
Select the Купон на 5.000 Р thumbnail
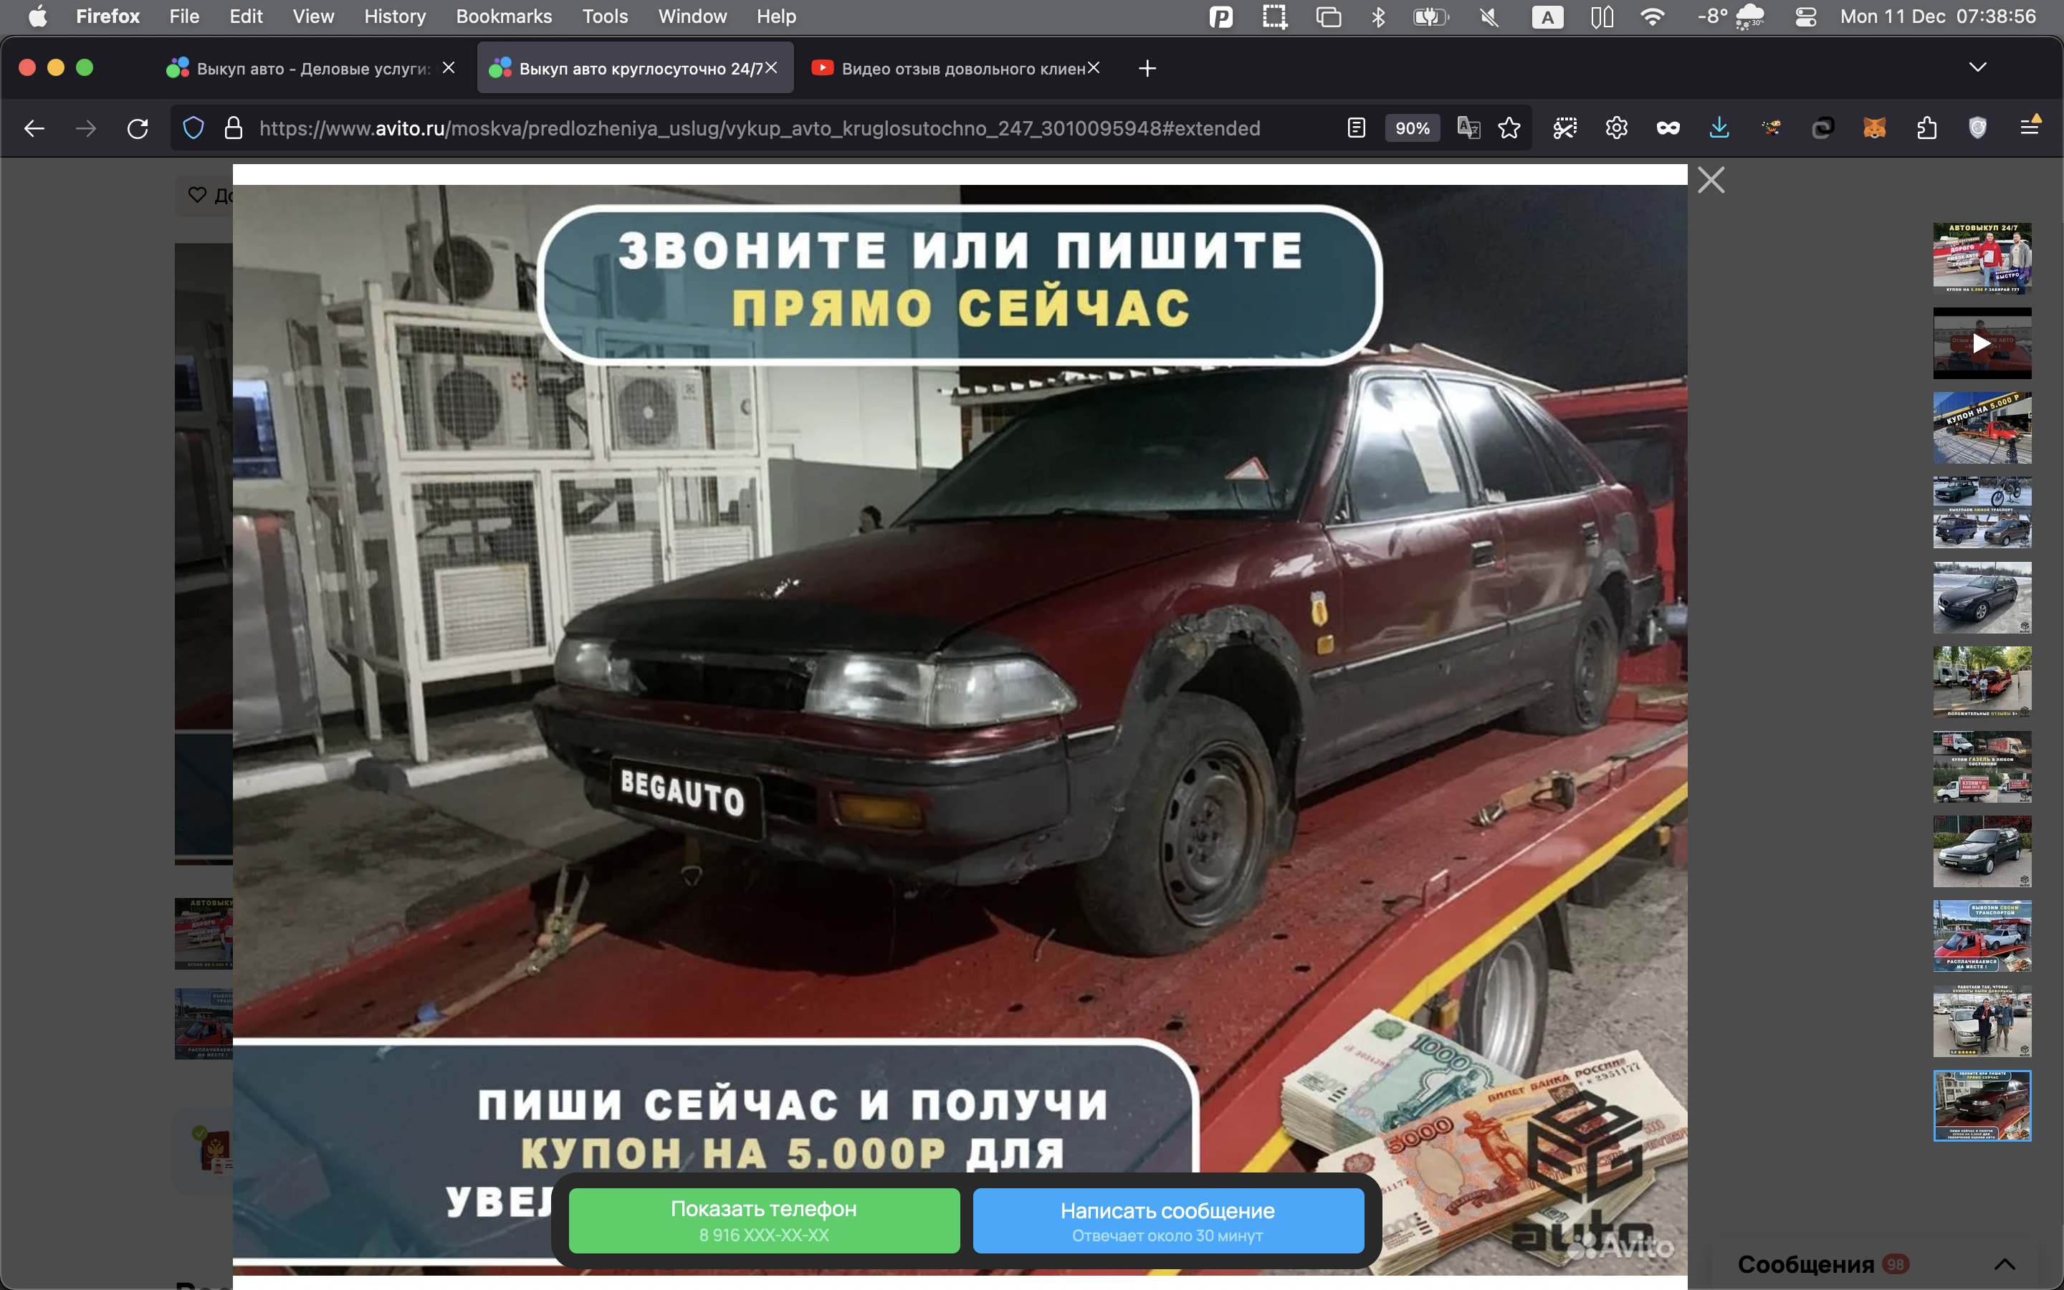click(x=1982, y=427)
